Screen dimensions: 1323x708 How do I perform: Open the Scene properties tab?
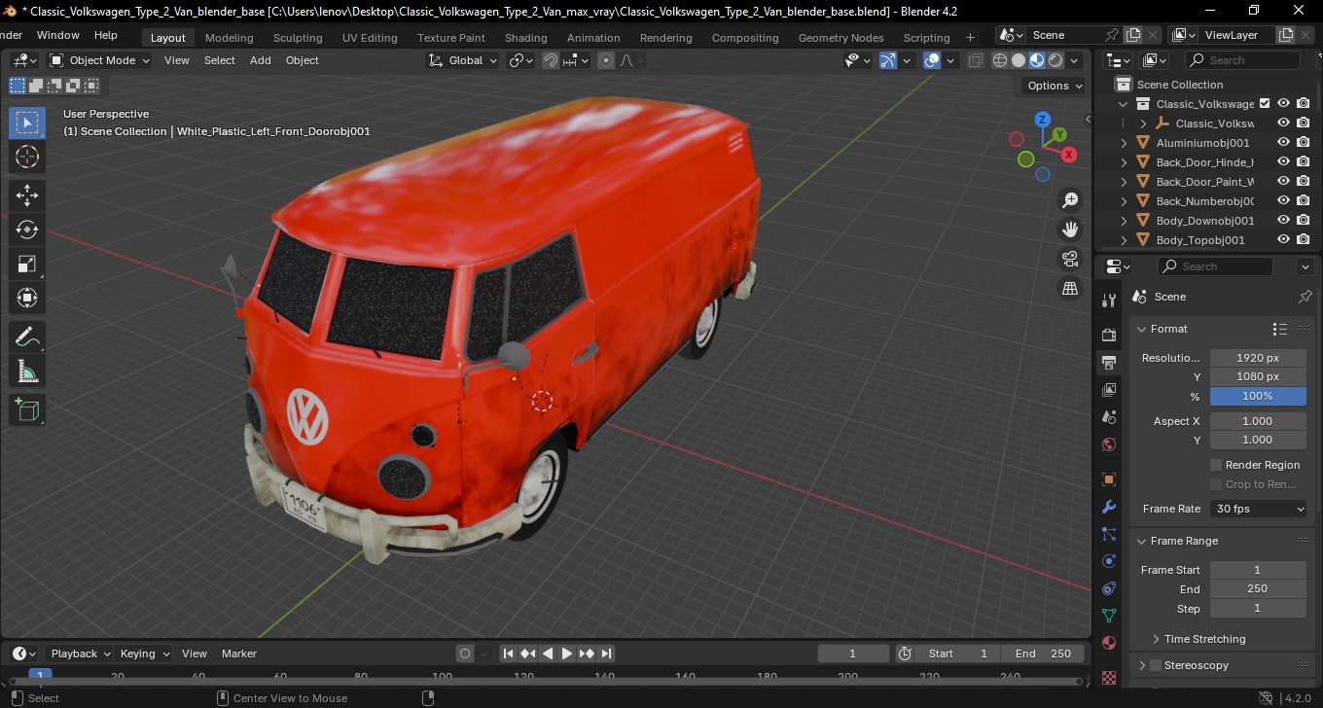click(1108, 417)
